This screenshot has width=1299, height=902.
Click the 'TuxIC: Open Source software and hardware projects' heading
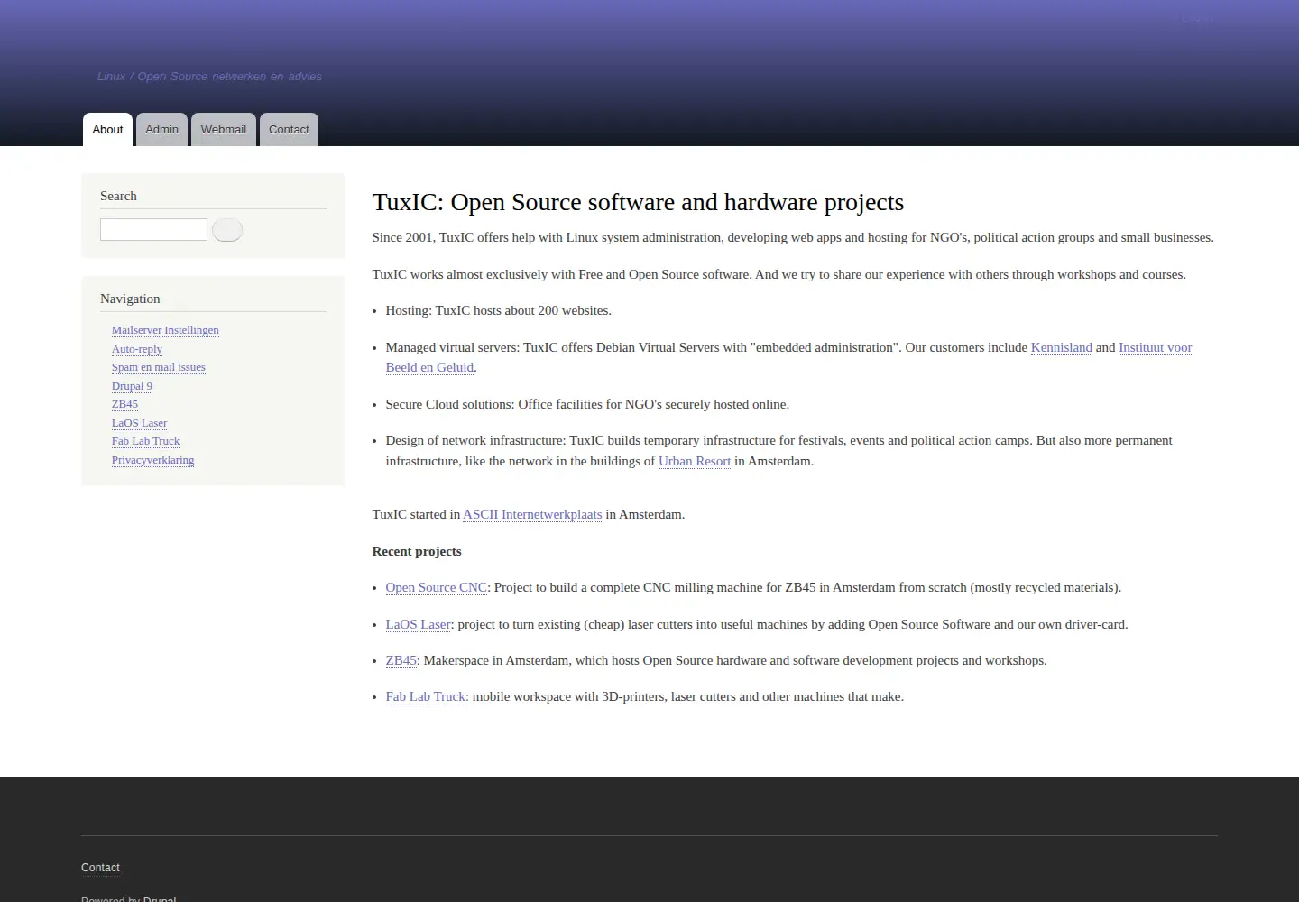638,202
